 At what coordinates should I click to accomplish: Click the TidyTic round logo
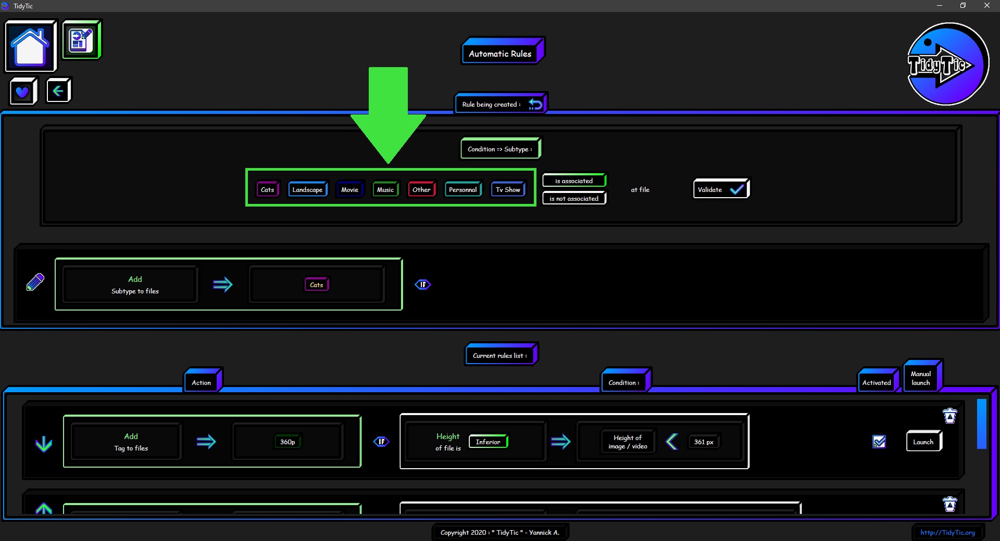click(x=947, y=64)
